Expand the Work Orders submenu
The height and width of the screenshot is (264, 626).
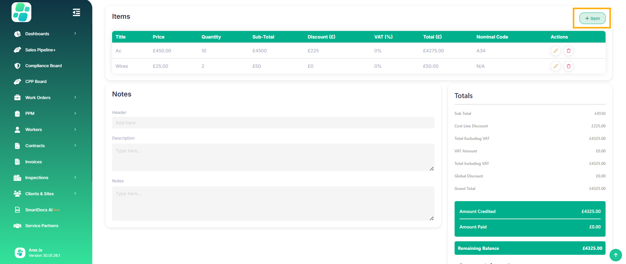pyautogui.click(x=75, y=97)
